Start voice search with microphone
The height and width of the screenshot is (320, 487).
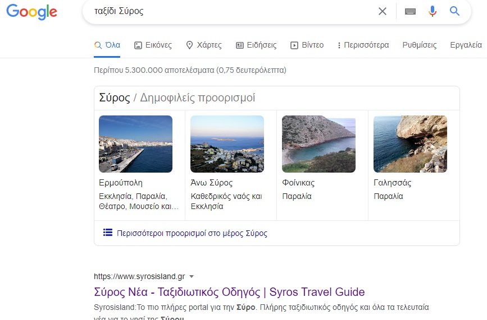coord(432,11)
